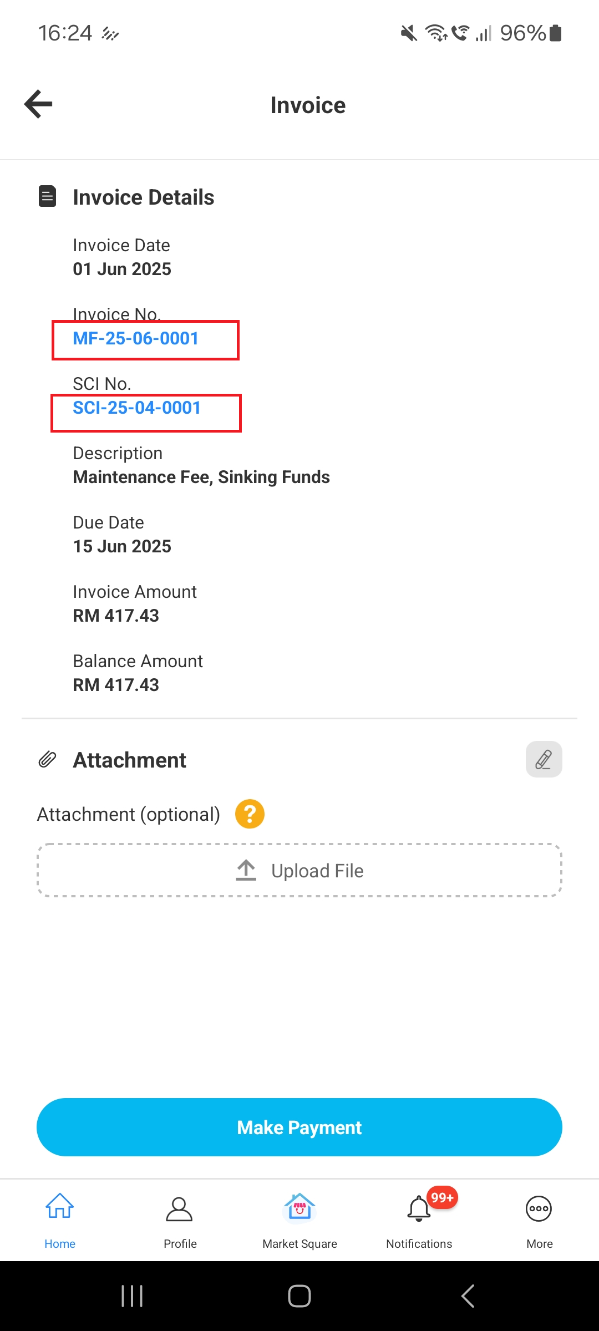
Task: Tap the Invoice Details document icon
Action: pos(47,196)
